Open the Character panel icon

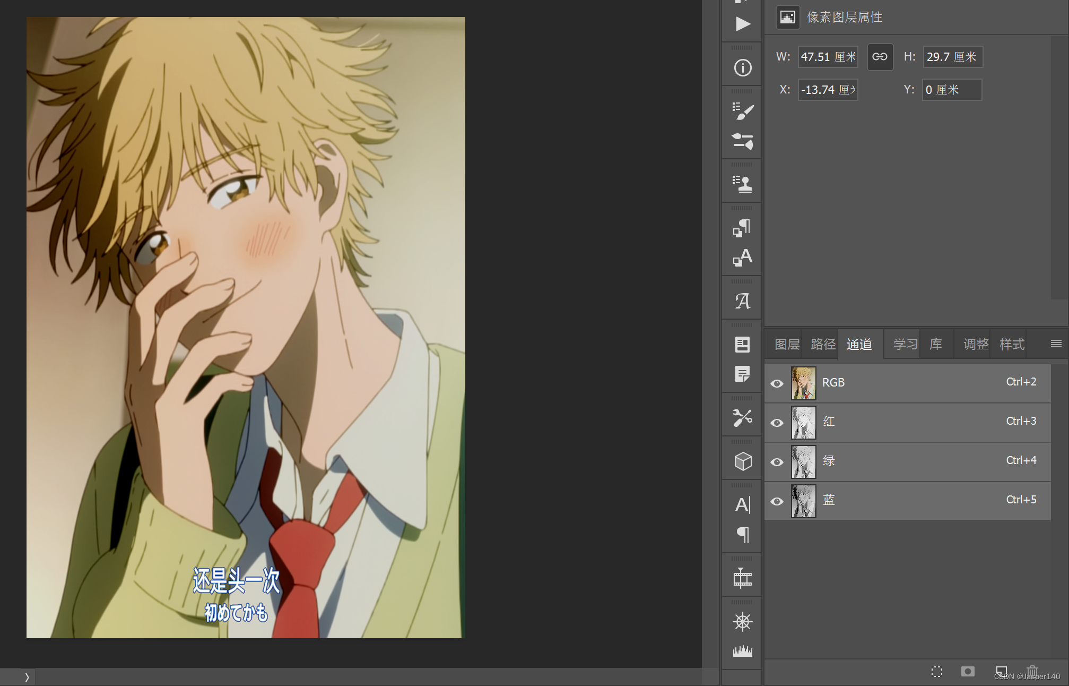[743, 504]
